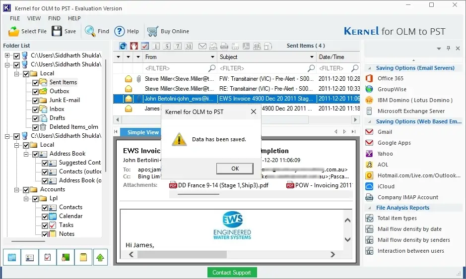Select the 31-day view icon

189,46
